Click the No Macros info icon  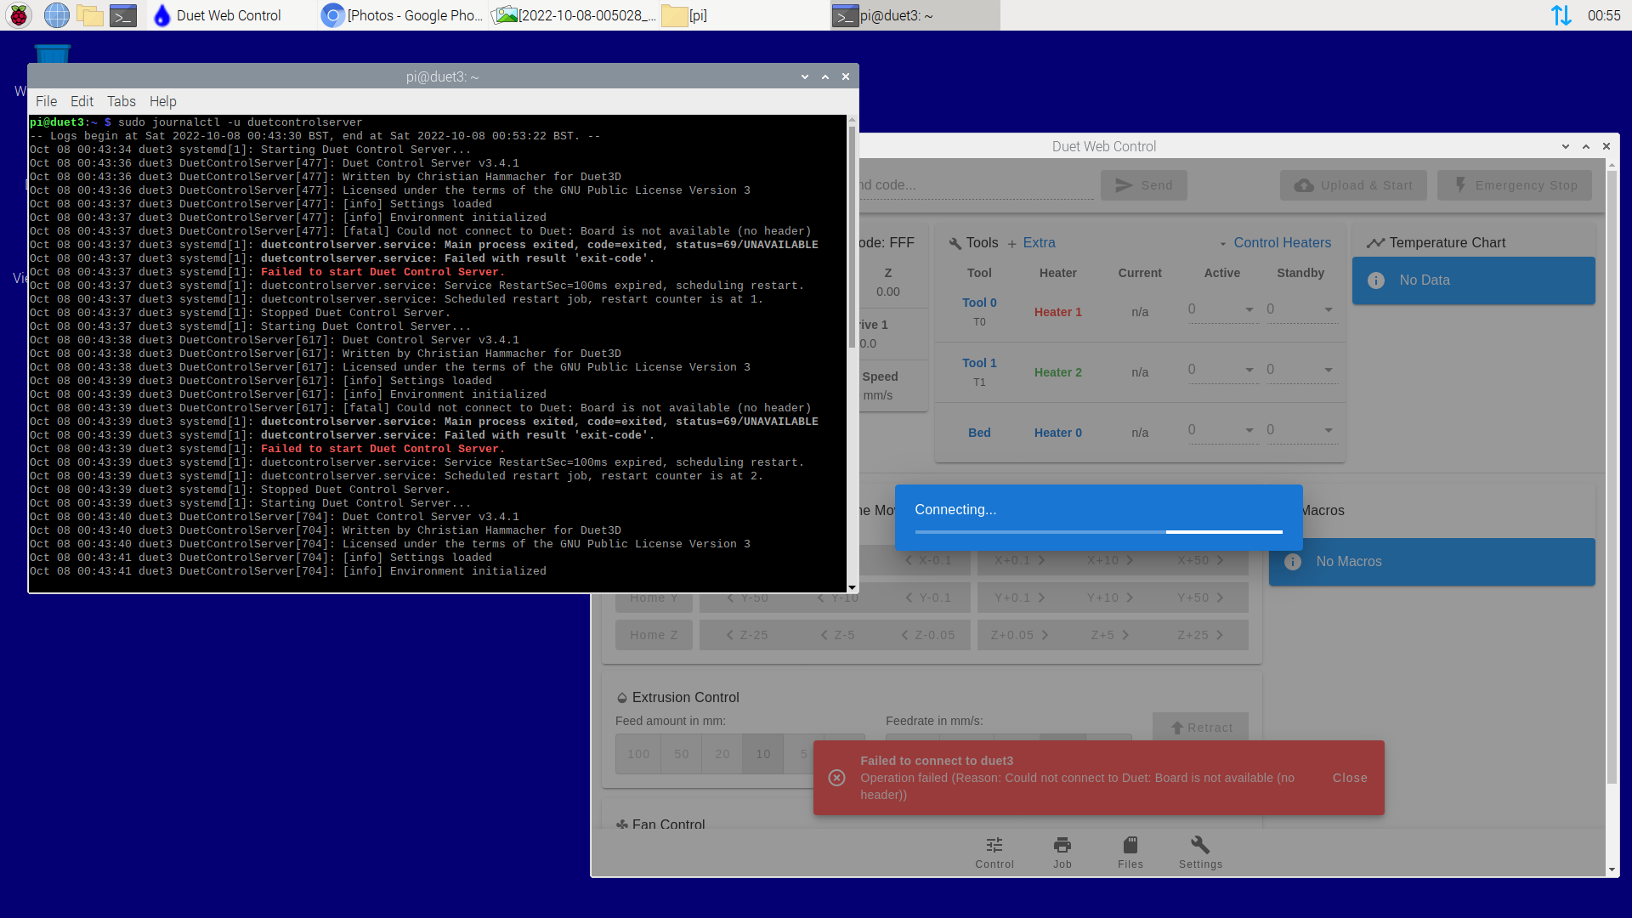point(1293,562)
